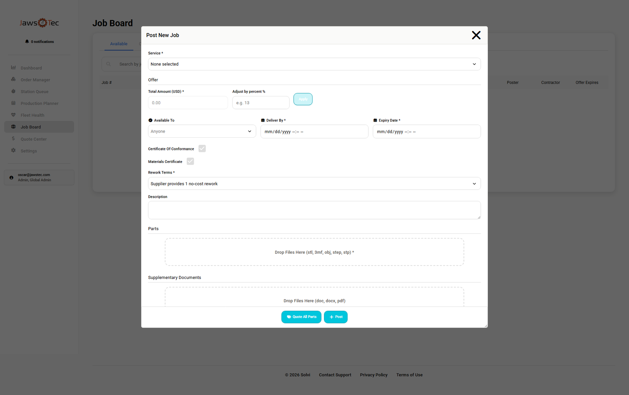
Task: Click the Offer Expires column header
Action: click(587, 83)
